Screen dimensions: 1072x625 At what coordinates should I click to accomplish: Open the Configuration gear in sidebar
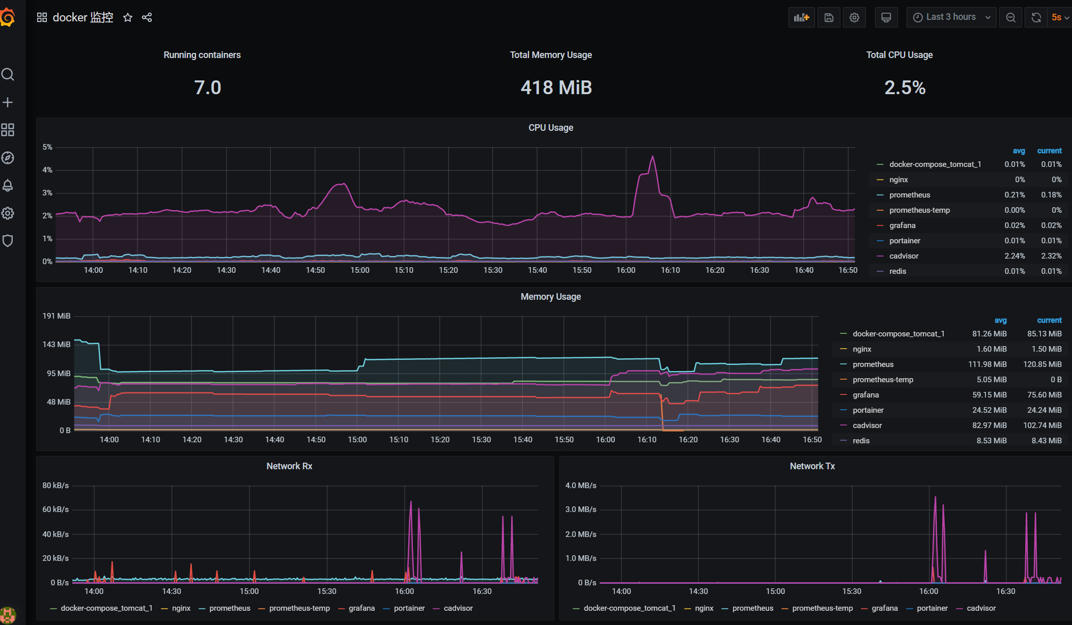click(8, 213)
